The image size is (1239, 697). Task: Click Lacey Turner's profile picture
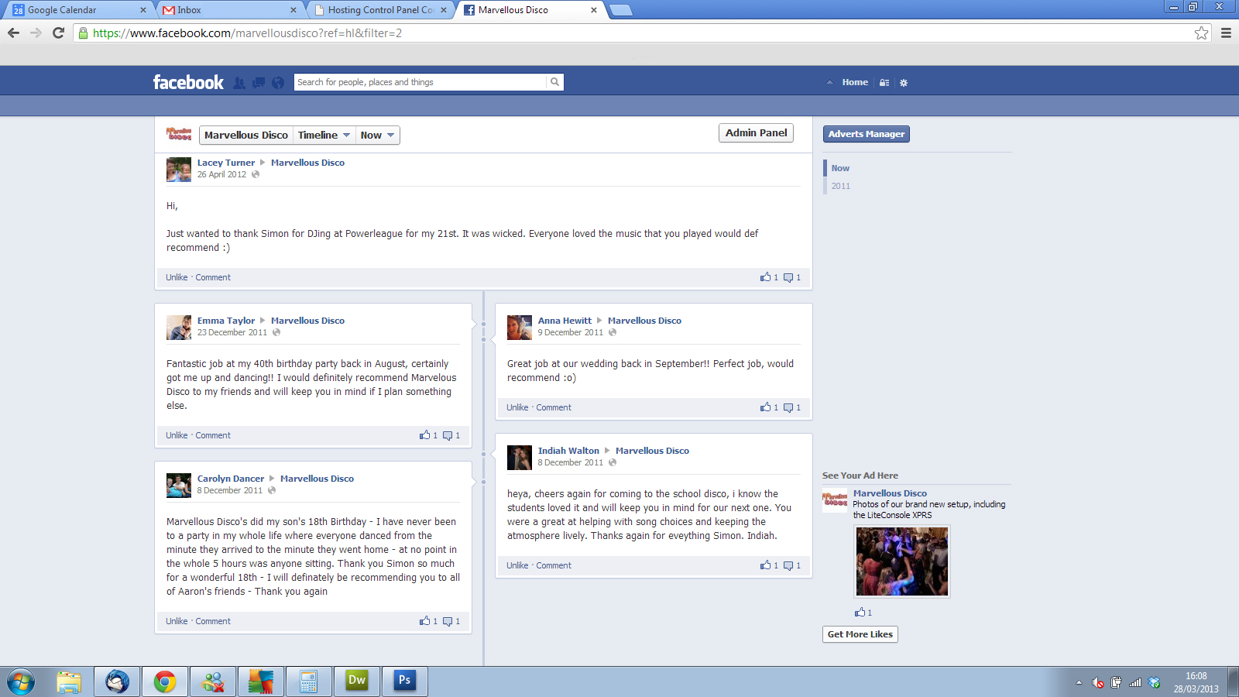pyautogui.click(x=179, y=170)
